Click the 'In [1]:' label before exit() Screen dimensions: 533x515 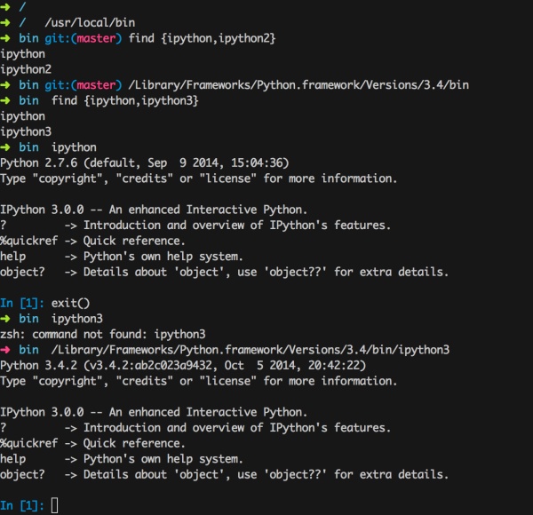[22, 303]
